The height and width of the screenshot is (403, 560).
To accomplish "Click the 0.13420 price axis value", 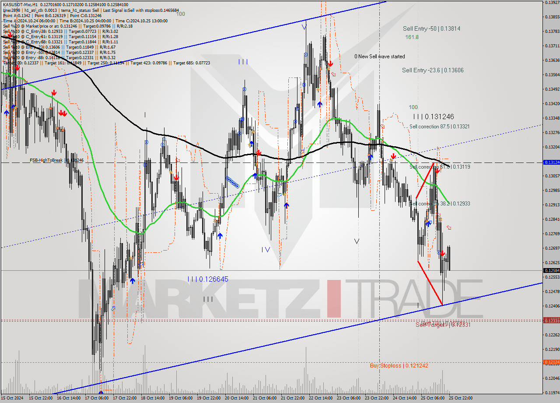I will point(552,103).
